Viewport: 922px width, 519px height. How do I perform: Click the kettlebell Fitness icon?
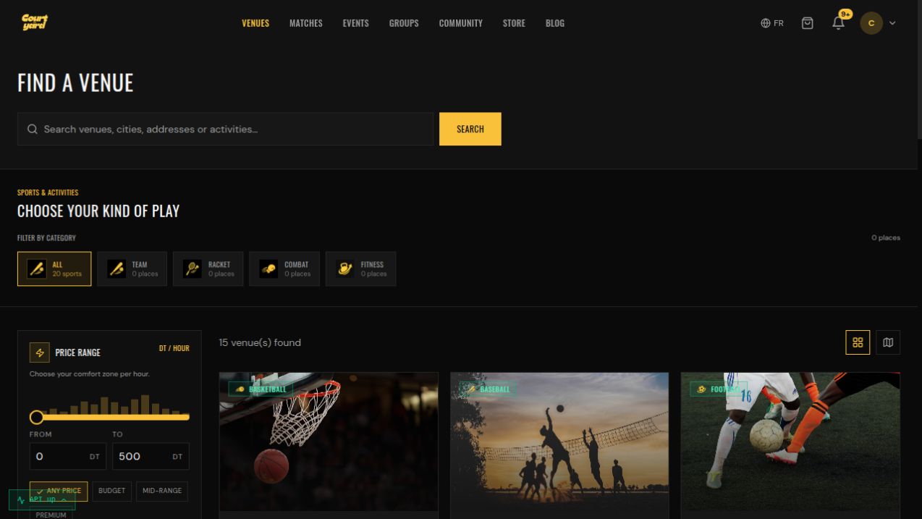click(344, 269)
